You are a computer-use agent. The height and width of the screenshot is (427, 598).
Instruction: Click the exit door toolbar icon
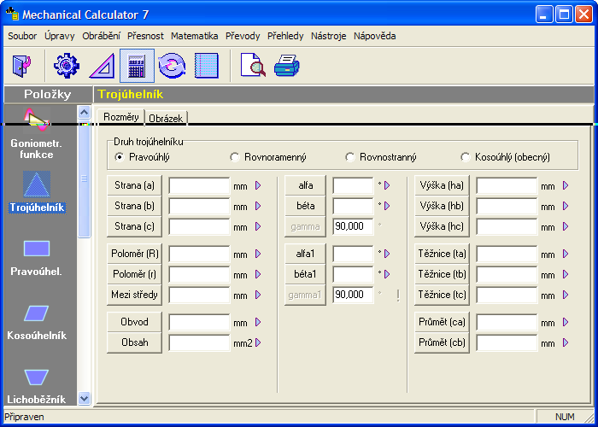(x=21, y=66)
